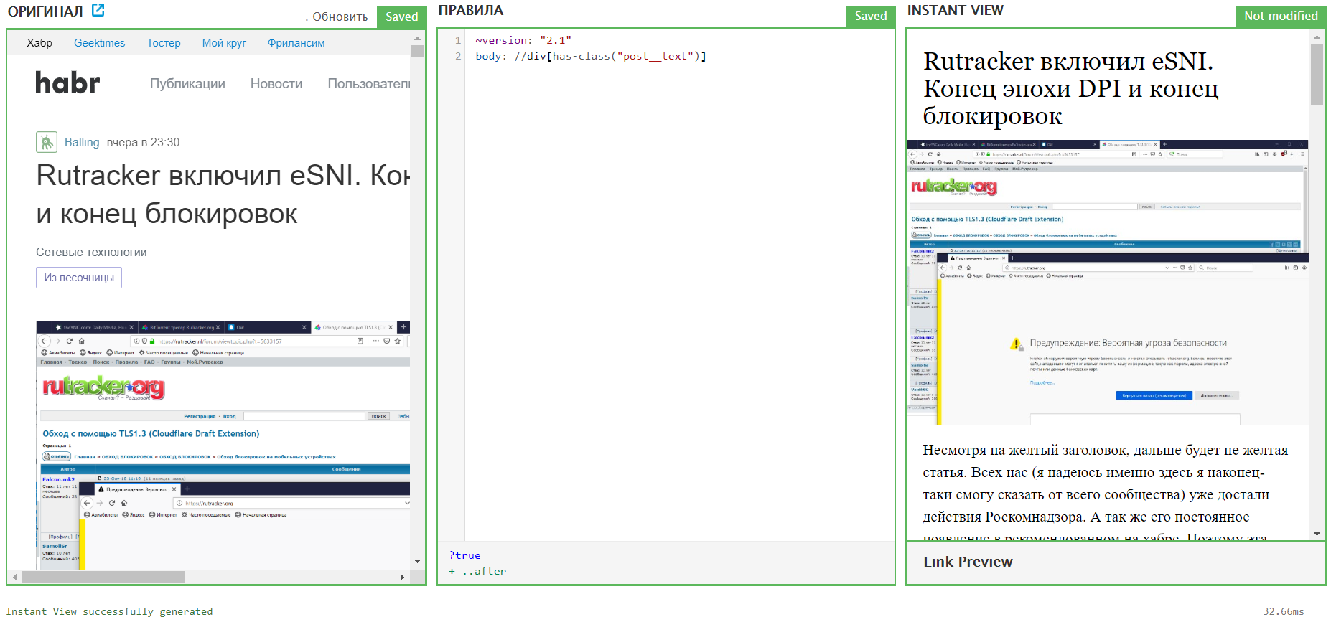Click the Из песочницы tag
The image size is (1331, 622).
[x=79, y=278]
